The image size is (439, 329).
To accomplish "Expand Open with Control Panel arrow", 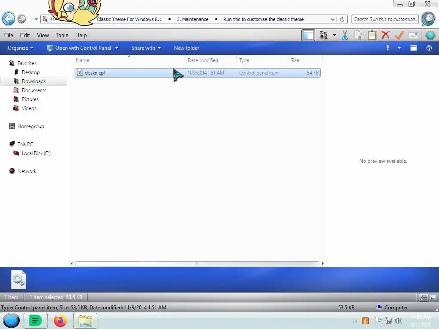I will coord(117,48).
